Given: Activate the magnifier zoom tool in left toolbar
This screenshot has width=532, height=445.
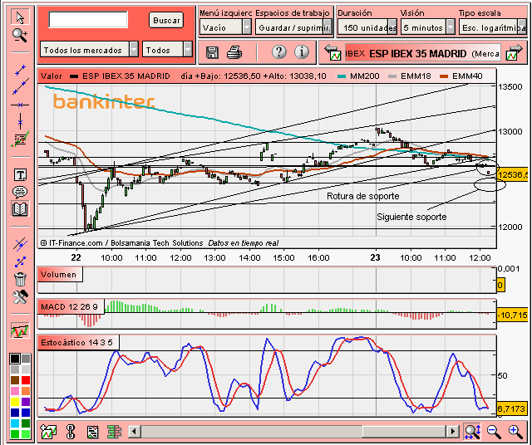Looking at the screenshot, I should [x=20, y=35].
